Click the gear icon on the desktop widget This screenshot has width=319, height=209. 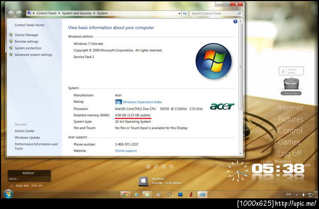click(164, 167)
